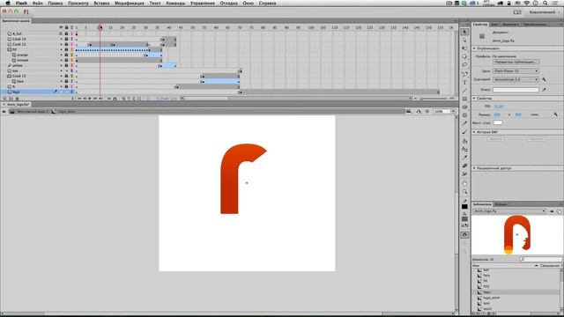Click the Edit Symbols icon above stage
564x317 pixels.
419,112
